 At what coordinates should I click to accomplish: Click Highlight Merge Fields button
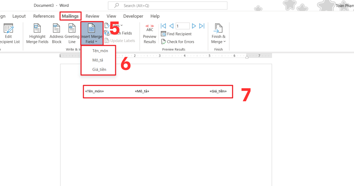click(37, 34)
